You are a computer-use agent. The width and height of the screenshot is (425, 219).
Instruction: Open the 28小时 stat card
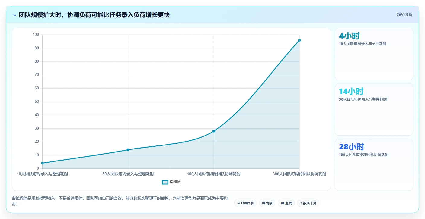click(374, 165)
